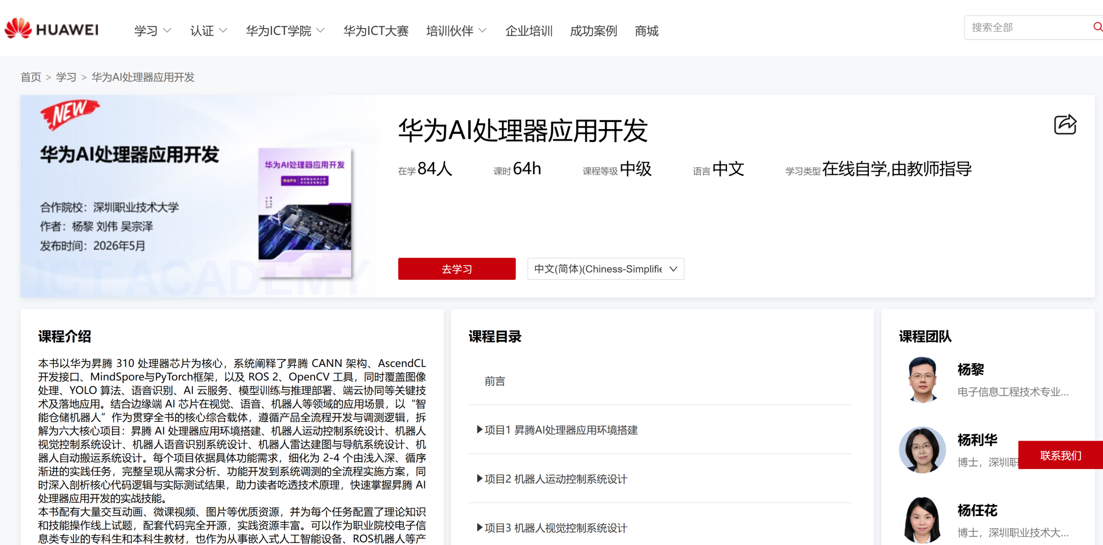
Task: Visit the 商城 menu item
Action: click(x=646, y=31)
